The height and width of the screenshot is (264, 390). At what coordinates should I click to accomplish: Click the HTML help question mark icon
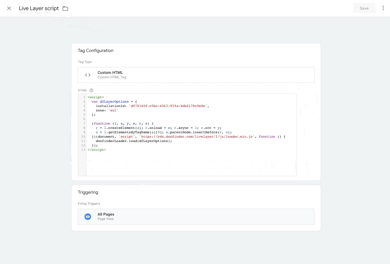(91, 90)
